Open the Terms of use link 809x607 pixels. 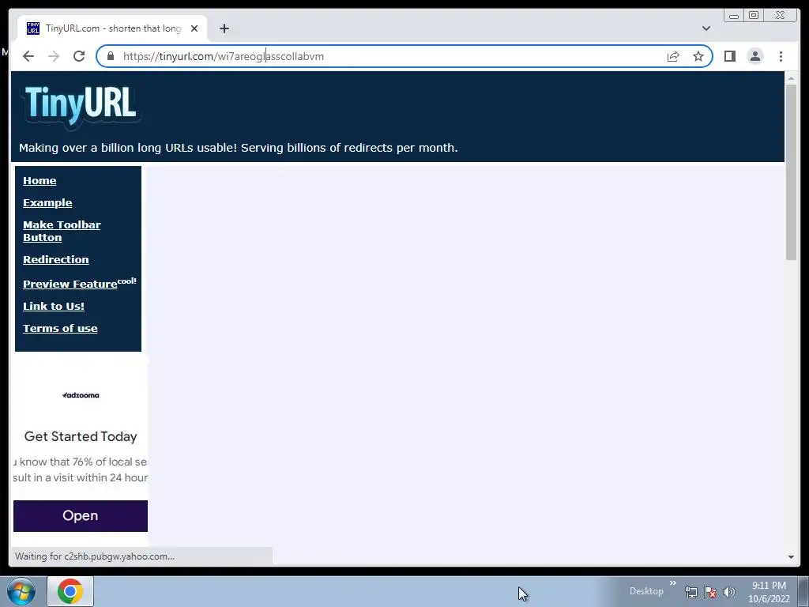tap(60, 328)
